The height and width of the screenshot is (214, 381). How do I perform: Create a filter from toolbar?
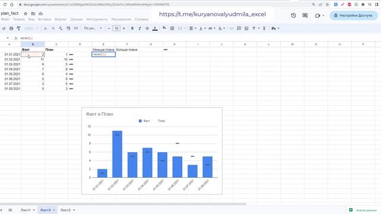[x=254, y=29]
